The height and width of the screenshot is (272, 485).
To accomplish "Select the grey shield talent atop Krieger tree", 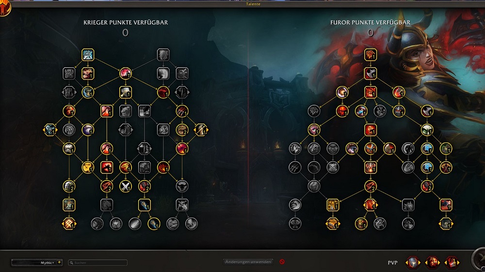I will (x=163, y=55).
